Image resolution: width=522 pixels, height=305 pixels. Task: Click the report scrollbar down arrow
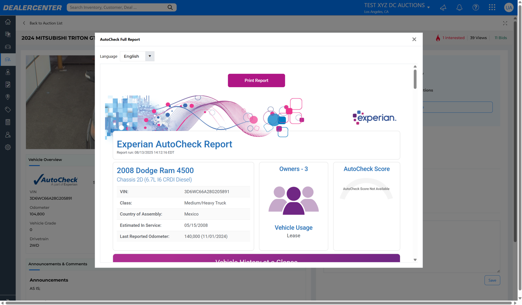415,260
